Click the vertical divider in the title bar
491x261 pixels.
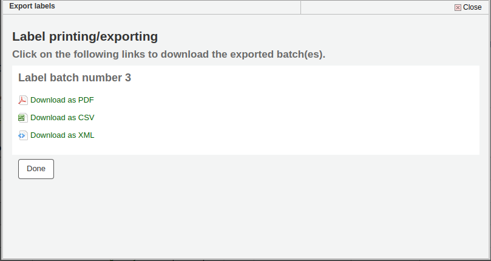coord(301,7)
